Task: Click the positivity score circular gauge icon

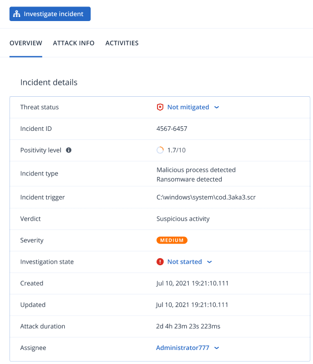Action: pos(160,150)
